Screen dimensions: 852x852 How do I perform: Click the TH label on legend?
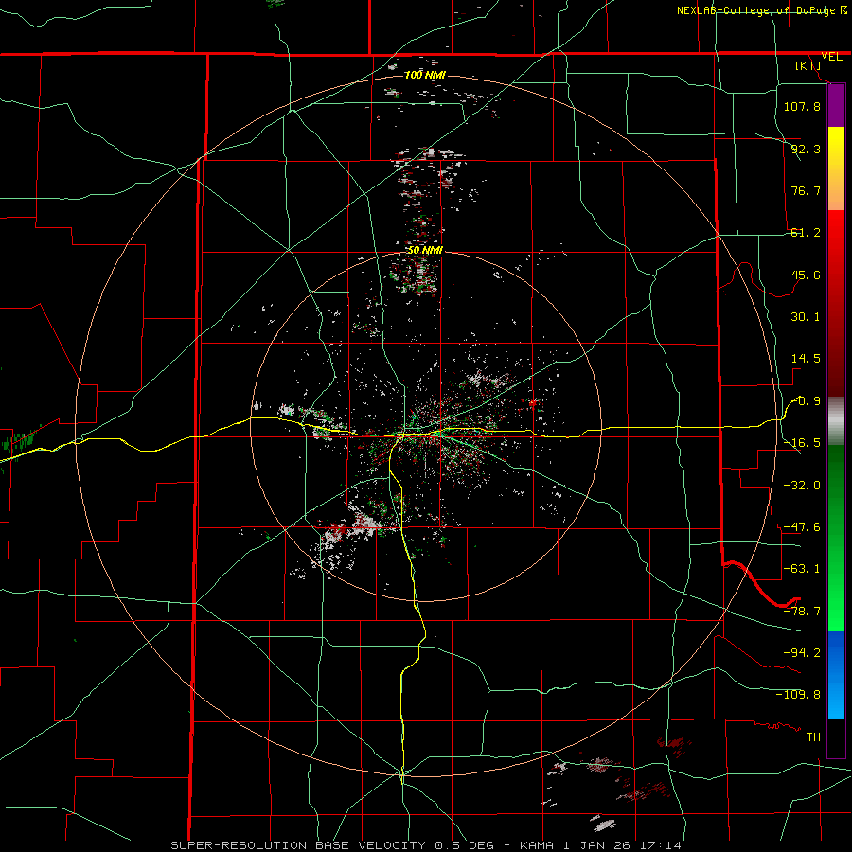pos(813,737)
